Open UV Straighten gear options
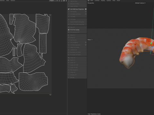Viewport: 154px width, 115px height. coord(86,42)
